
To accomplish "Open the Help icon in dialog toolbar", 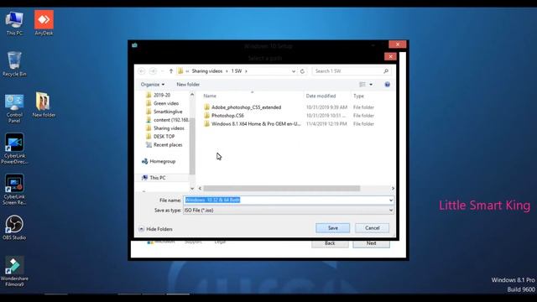I will click(387, 85).
